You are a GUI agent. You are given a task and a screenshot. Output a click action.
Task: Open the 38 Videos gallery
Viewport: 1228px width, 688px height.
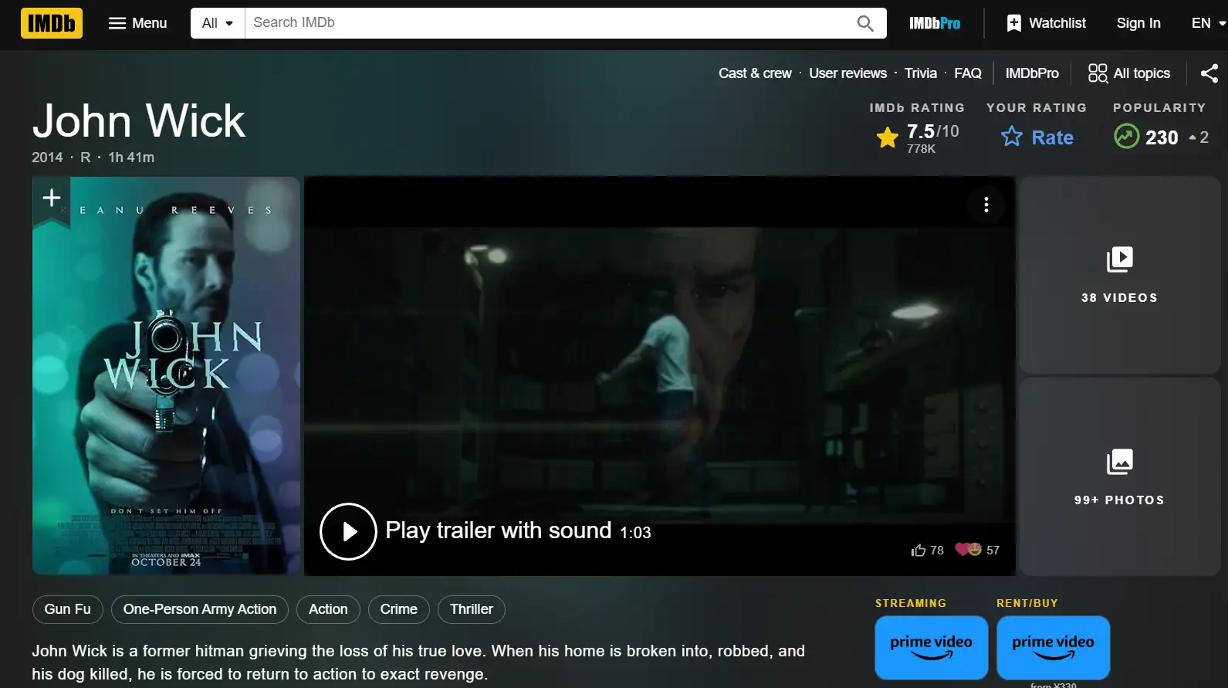pos(1119,275)
